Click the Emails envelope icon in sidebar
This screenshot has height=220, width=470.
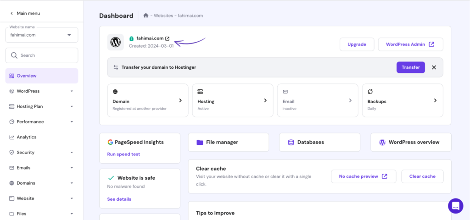11,168
